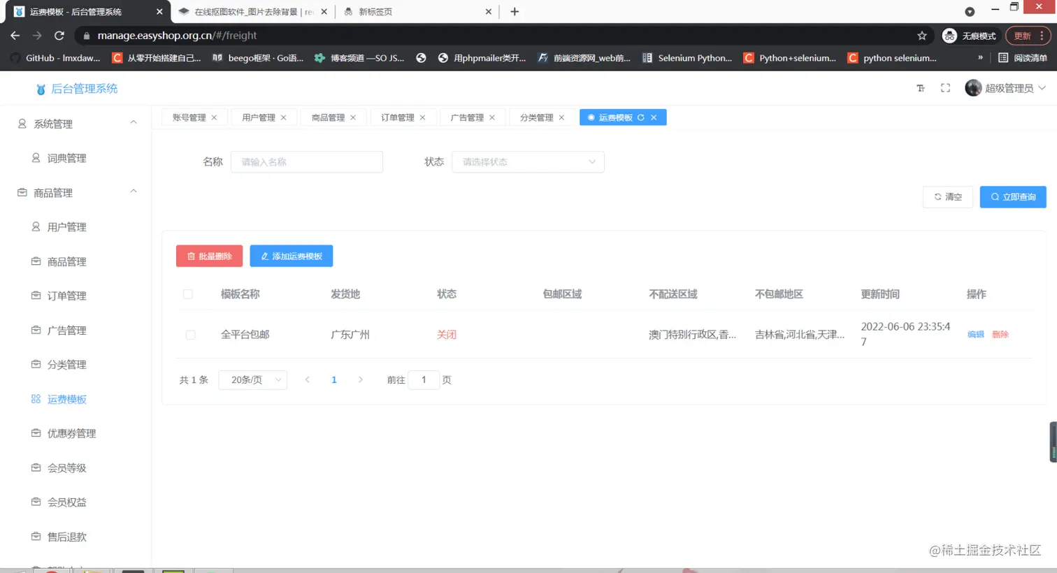Click inside the 名称 name input field
Viewport: 1057px width, 573px height.
coord(306,161)
